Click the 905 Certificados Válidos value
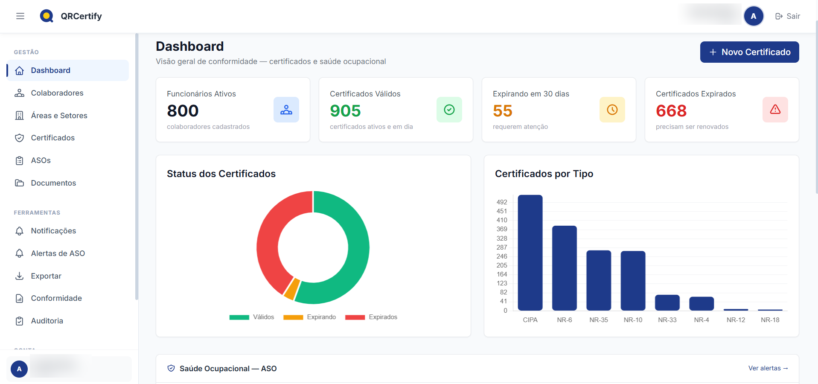 point(345,111)
